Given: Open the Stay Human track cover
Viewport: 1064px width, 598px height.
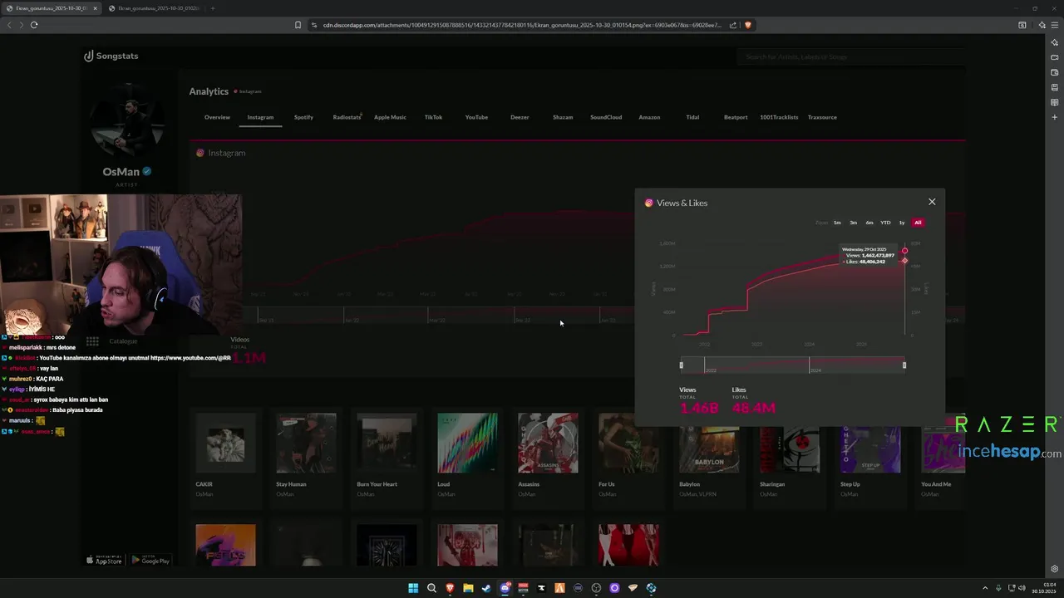Looking at the screenshot, I should point(306,443).
